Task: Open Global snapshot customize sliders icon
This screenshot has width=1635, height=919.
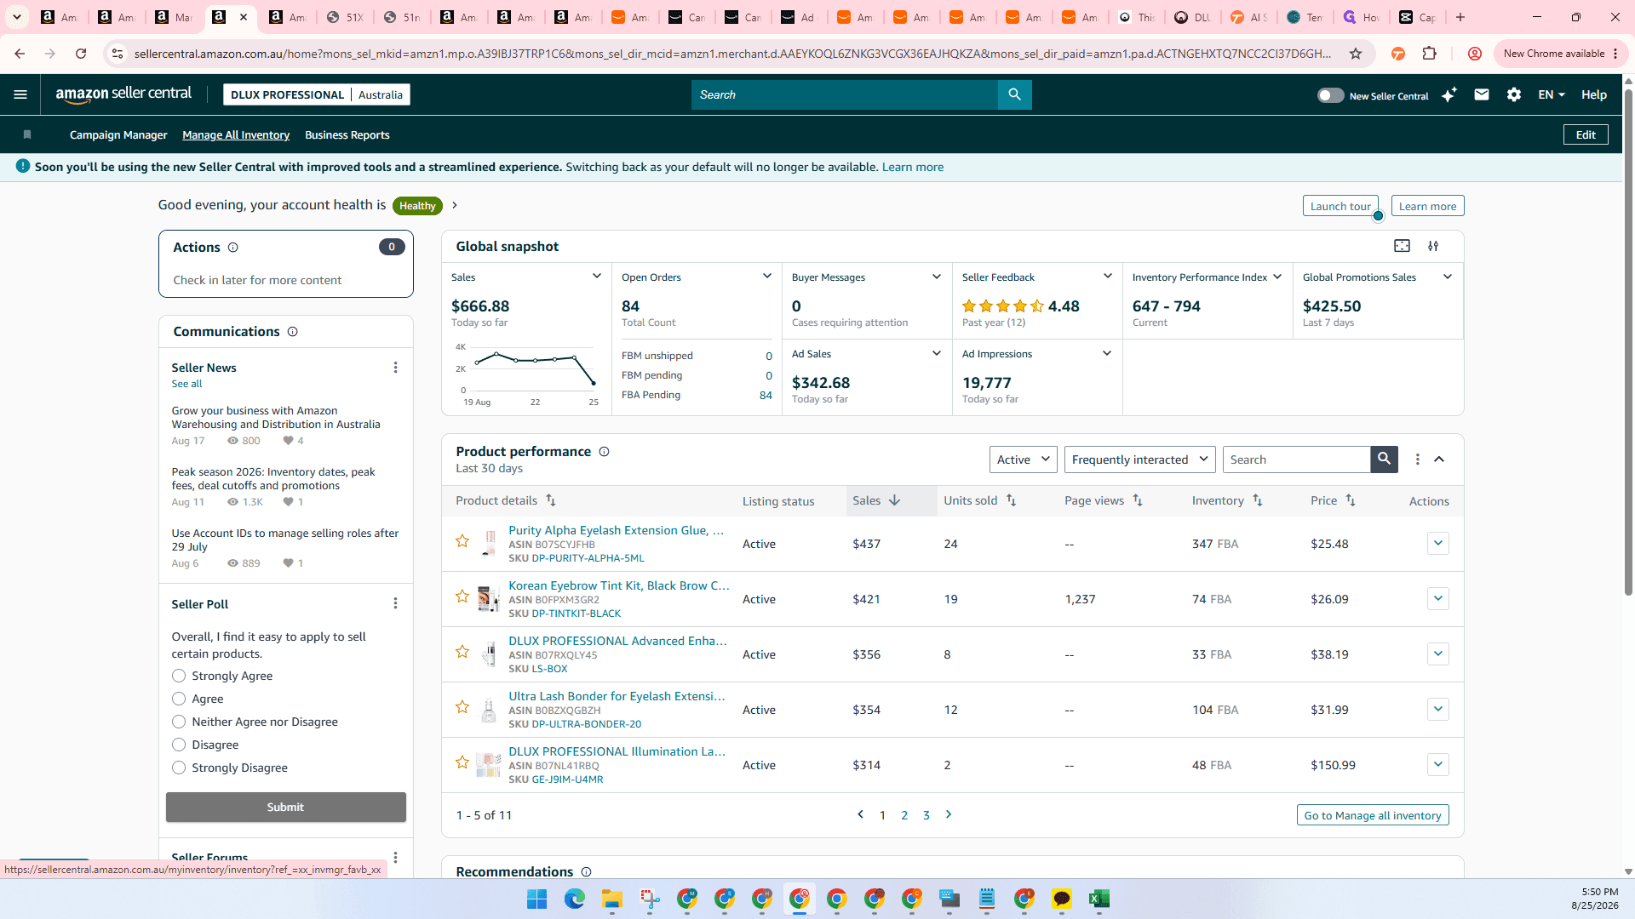Action: [1433, 246]
